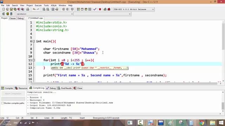Click the Delete Profiling Information icon
The width and height of the screenshot is (225, 126).
tap(109, 9)
